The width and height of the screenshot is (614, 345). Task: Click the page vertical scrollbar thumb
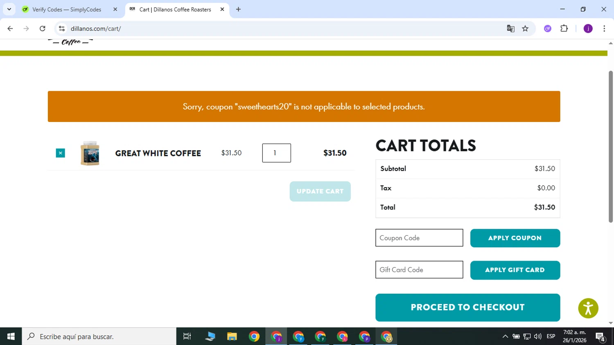point(611,147)
